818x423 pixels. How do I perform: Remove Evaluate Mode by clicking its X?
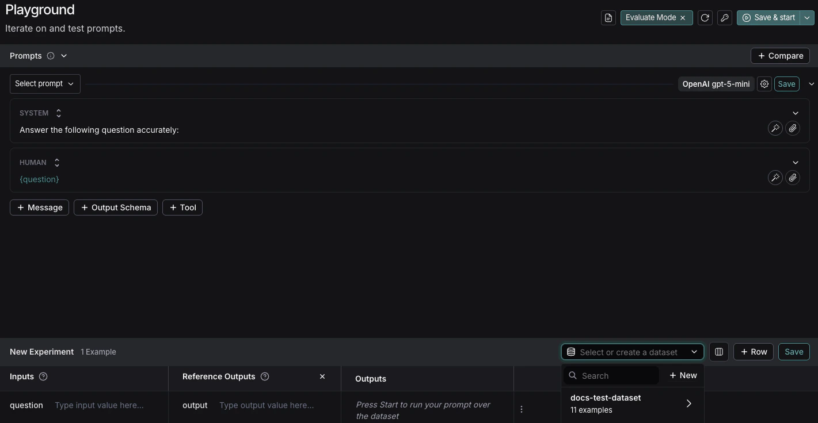click(683, 17)
